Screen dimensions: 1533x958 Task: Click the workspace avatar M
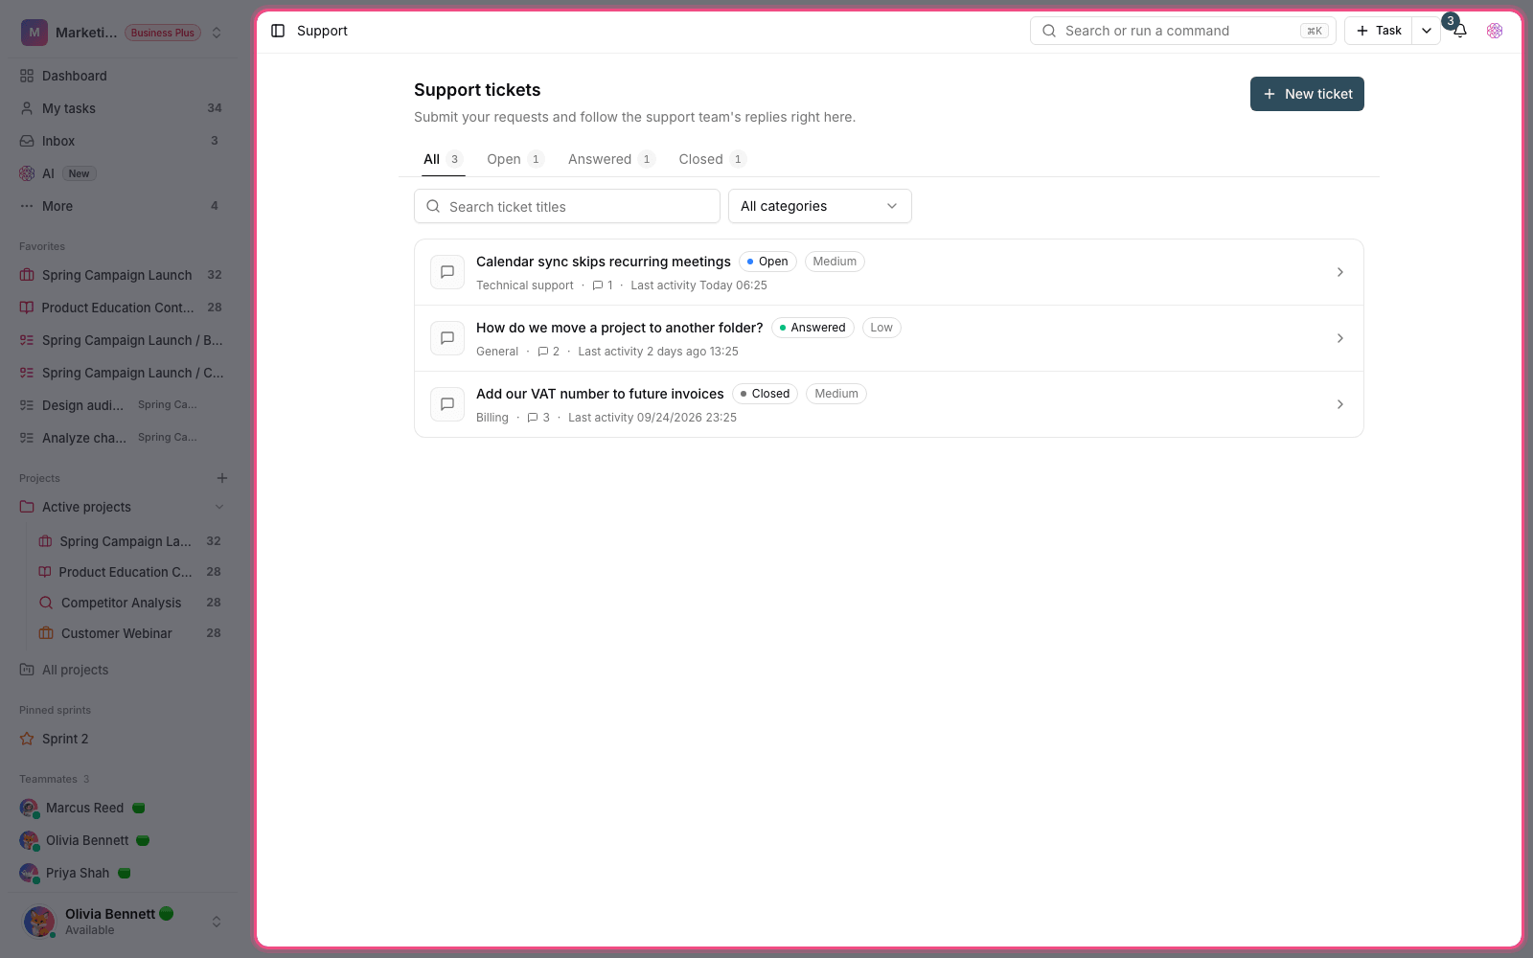(34, 33)
